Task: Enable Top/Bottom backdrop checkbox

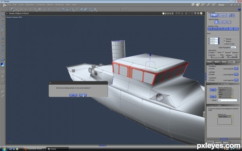Action: [x=209, y=80]
